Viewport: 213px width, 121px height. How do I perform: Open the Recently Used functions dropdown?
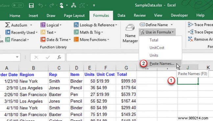point(37,32)
